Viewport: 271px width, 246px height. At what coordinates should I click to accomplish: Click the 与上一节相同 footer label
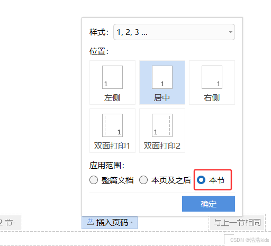coord(237,223)
